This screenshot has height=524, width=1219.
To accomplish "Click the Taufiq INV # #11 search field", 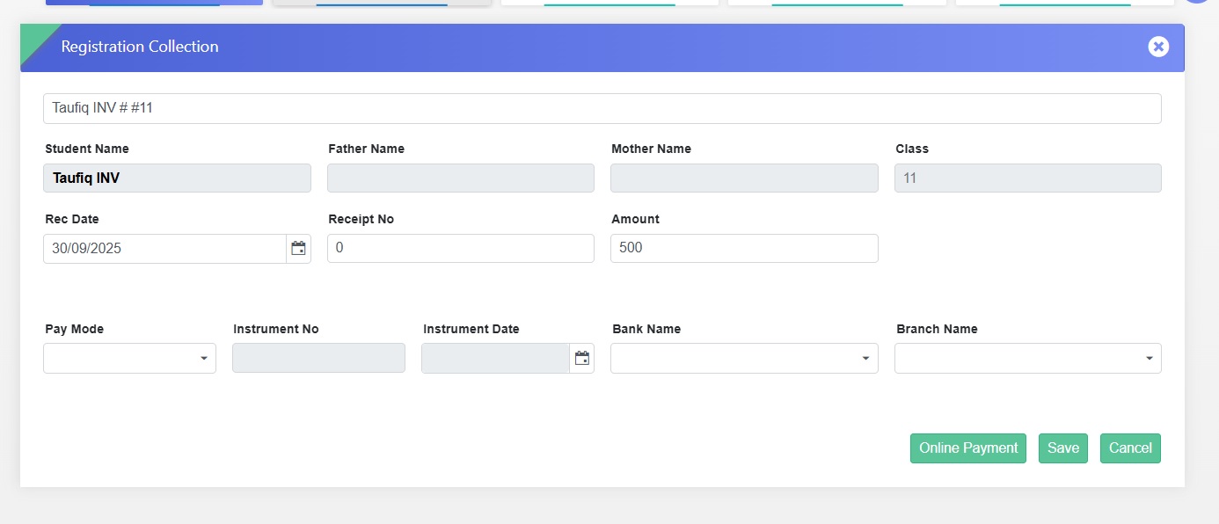I will click(x=602, y=108).
